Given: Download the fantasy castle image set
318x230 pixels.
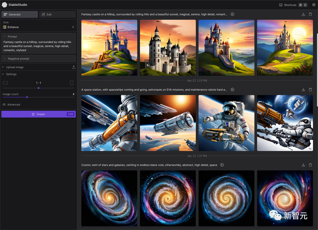Looking at the screenshot, I should click(303, 14).
